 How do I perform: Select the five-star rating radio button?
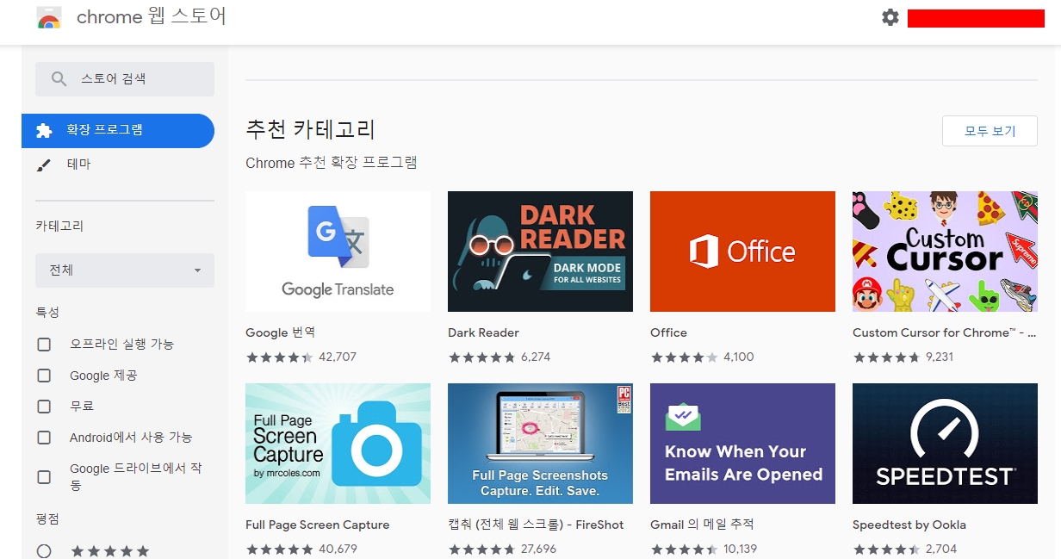(44, 550)
